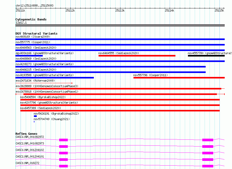The height and width of the screenshot is (169, 232).
Task: Select the blue nsv469169 variant bar
Action: click(120, 39)
